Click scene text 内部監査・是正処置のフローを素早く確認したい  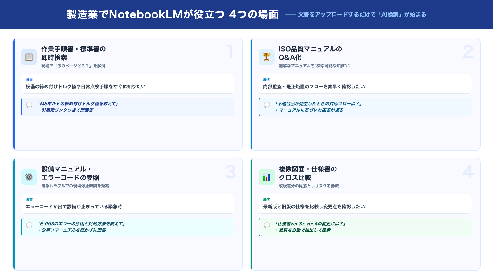click(x=314, y=87)
